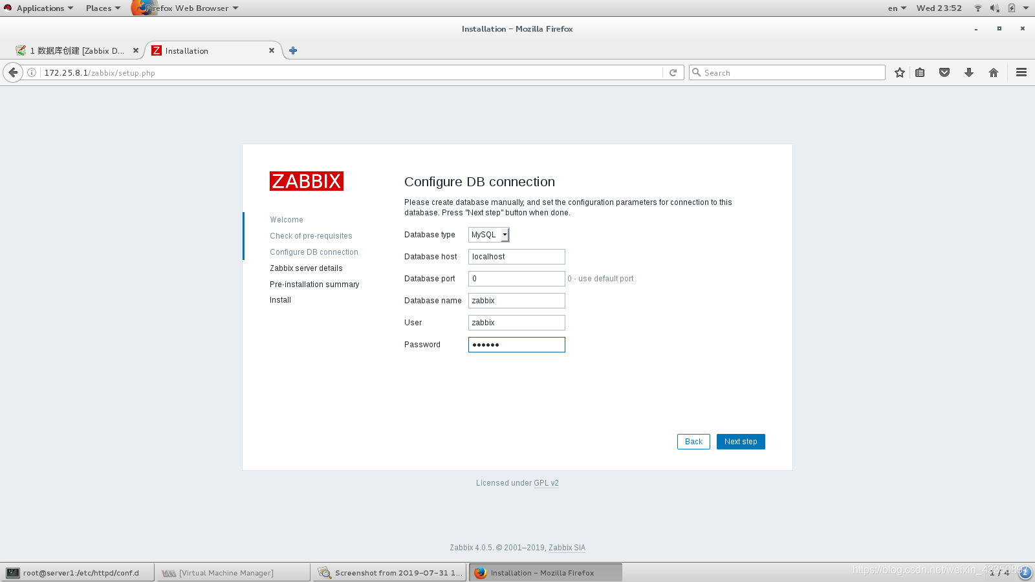Select Pre-installation summary step
Image resolution: width=1035 pixels, height=582 pixels.
point(314,285)
